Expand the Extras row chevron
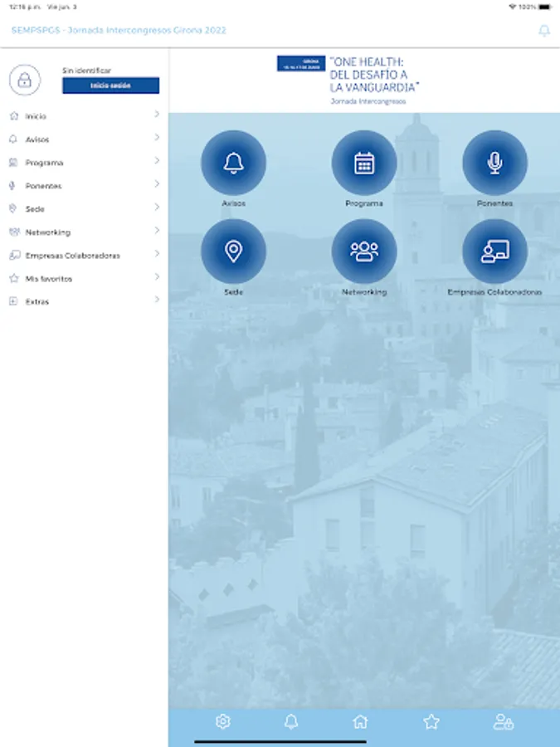The image size is (560, 747). point(157,300)
